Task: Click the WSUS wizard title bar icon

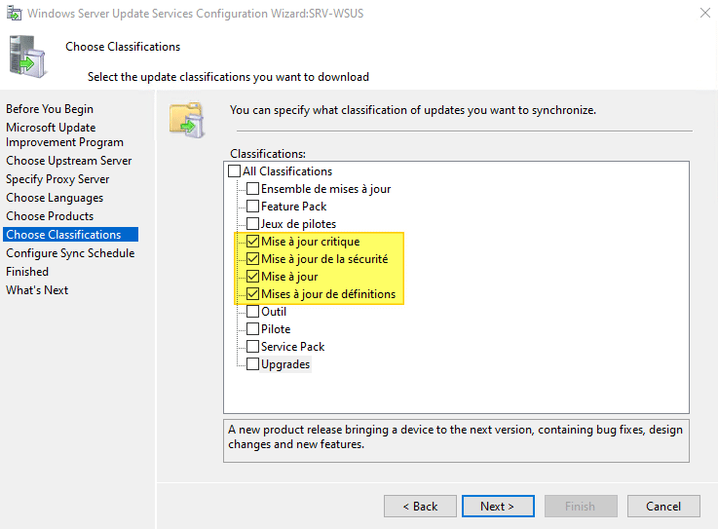Action: pos(14,14)
